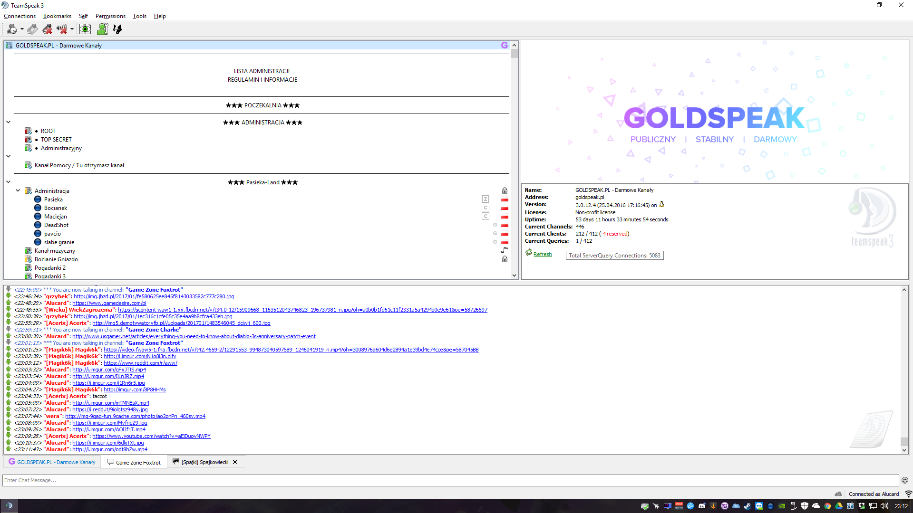Open the reddit.com/r/aww link in chat

point(140,363)
